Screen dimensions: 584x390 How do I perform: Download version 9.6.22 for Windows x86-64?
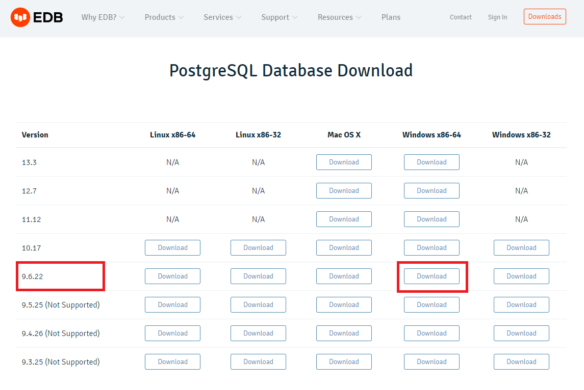point(431,276)
